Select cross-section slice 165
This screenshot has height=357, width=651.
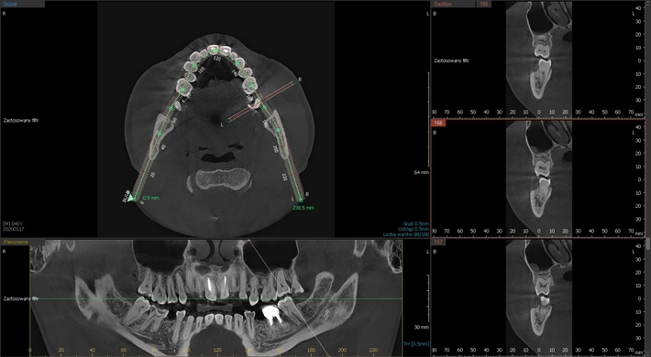coord(484,4)
